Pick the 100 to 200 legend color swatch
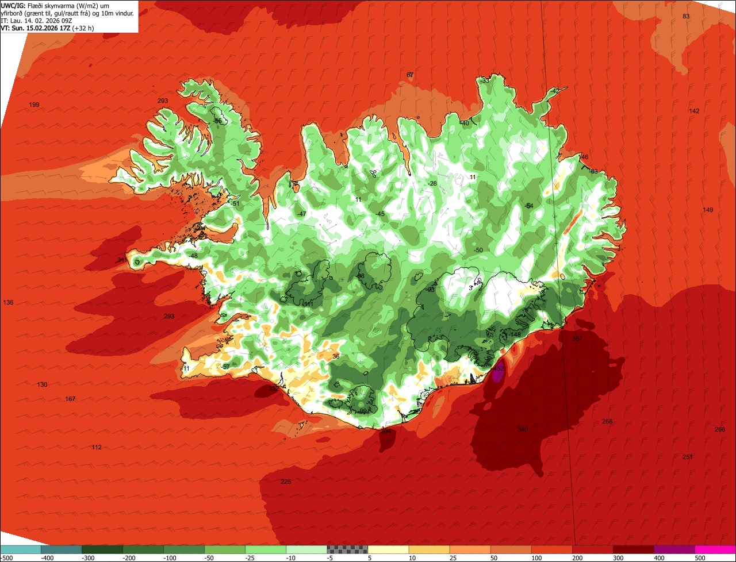This screenshot has width=736, height=562. pyautogui.click(x=551, y=549)
